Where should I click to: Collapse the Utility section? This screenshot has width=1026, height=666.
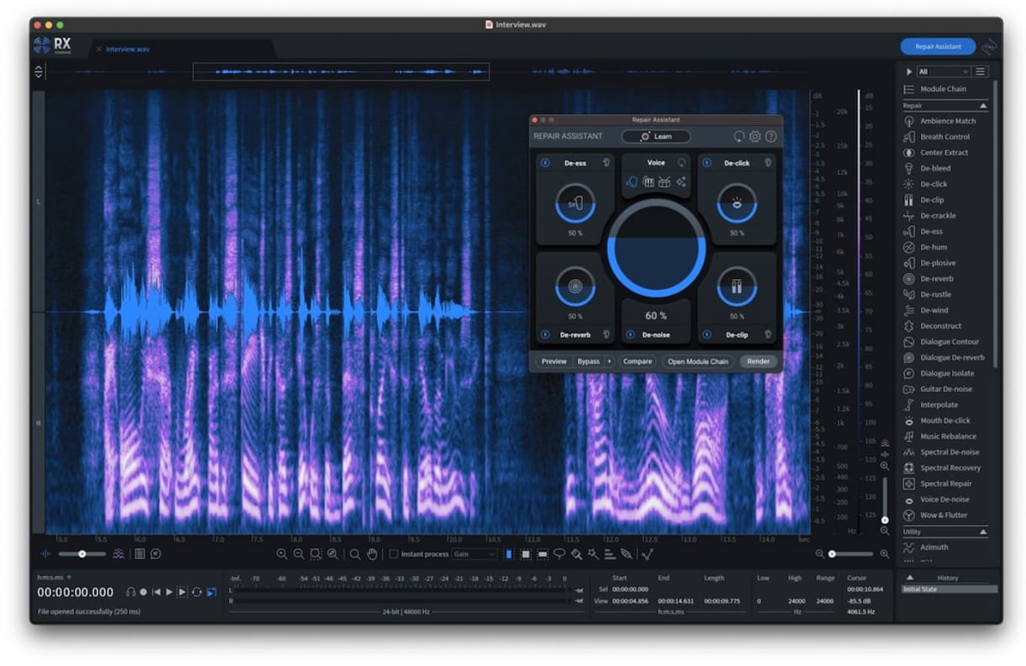coord(983,532)
